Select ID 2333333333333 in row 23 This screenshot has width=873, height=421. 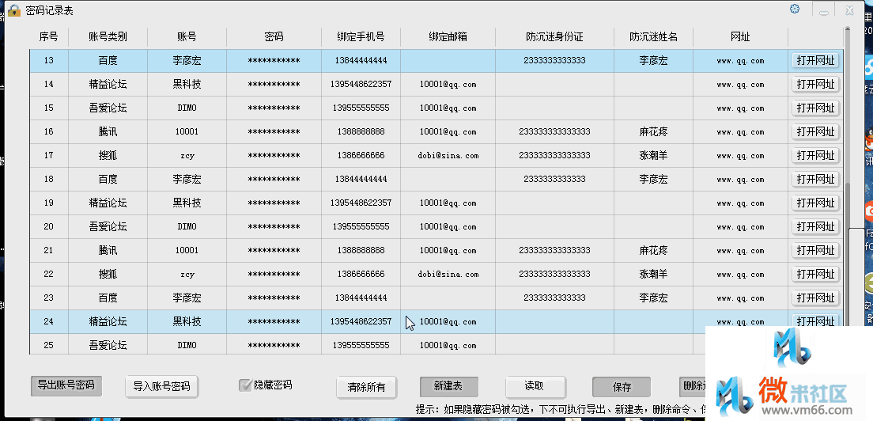click(x=554, y=298)
